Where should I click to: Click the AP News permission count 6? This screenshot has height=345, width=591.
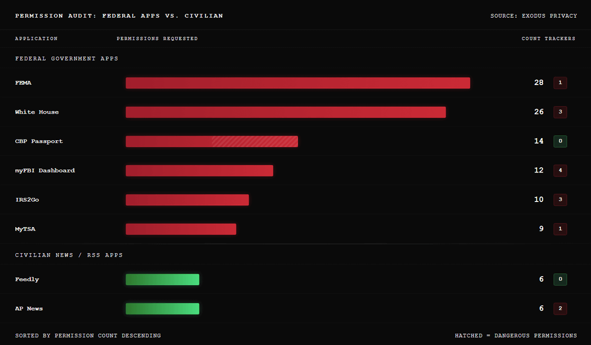coord(541,309)
